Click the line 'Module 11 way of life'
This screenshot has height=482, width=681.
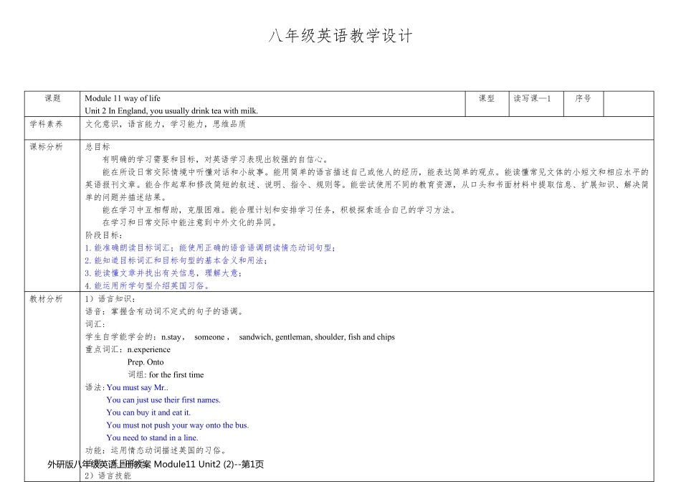pyautogui.click(x=123, y=98)
